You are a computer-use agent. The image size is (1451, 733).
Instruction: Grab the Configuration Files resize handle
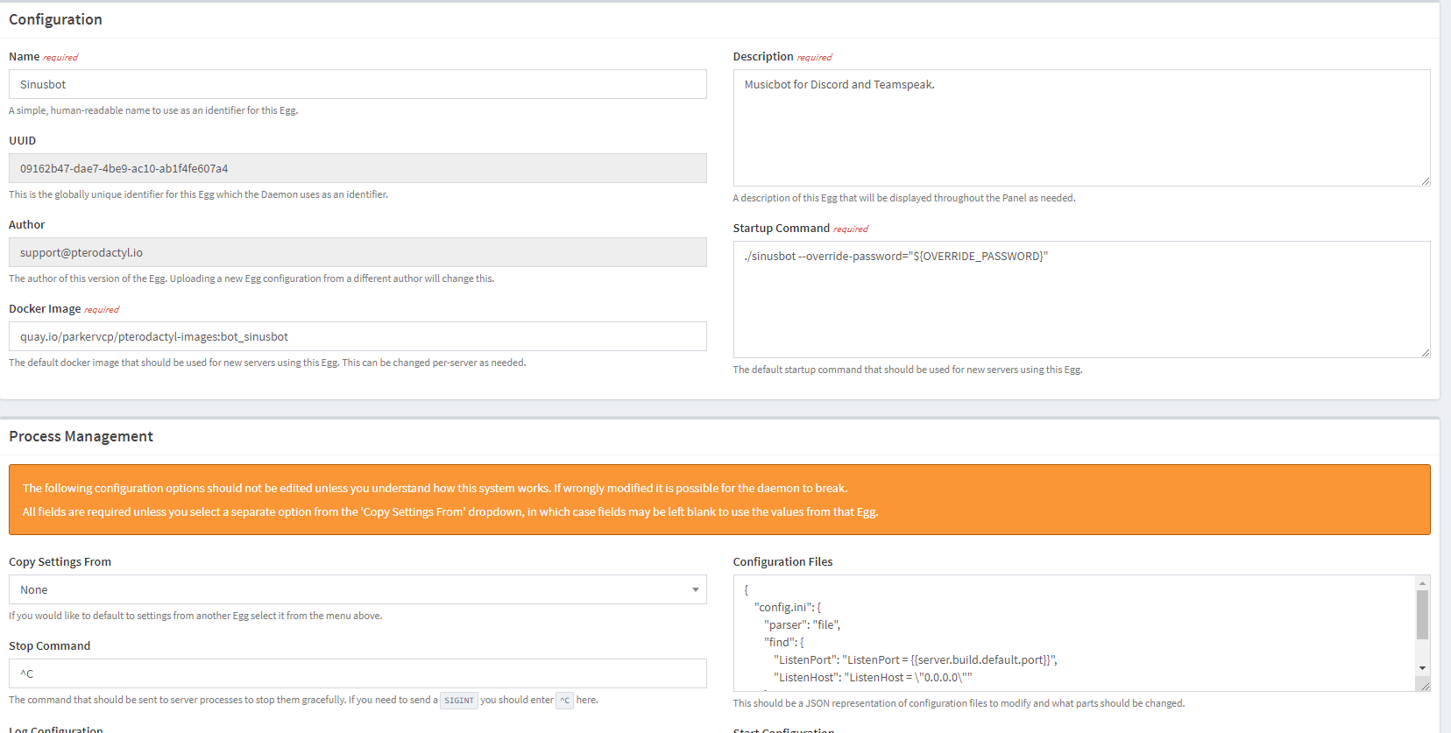1425,687
